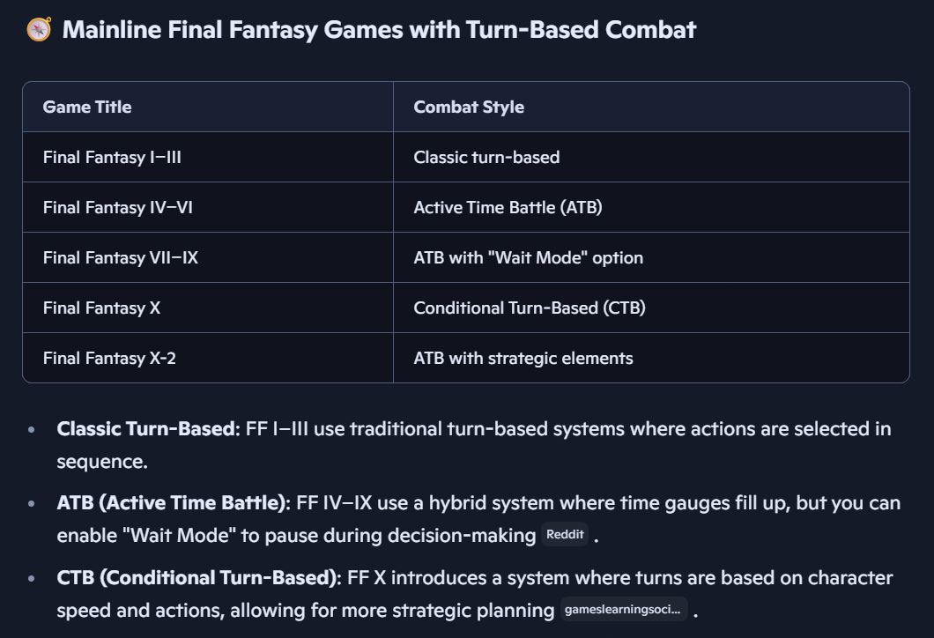This screenshot has width=934, height=638.
Task: Select the Final Fantasy I–III table cell
Action: [x=112, y=158]
